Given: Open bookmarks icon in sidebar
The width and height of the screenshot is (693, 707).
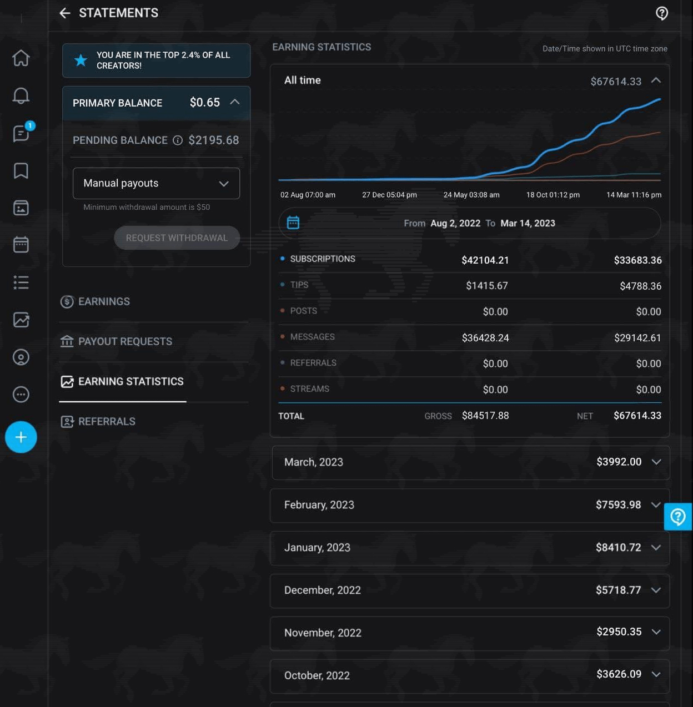Looking at the screenshot, I should (x=21, y=170).
